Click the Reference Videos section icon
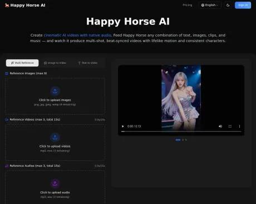Image resolution: width=256 pixels, height=204 pixels. click(7, 120)
